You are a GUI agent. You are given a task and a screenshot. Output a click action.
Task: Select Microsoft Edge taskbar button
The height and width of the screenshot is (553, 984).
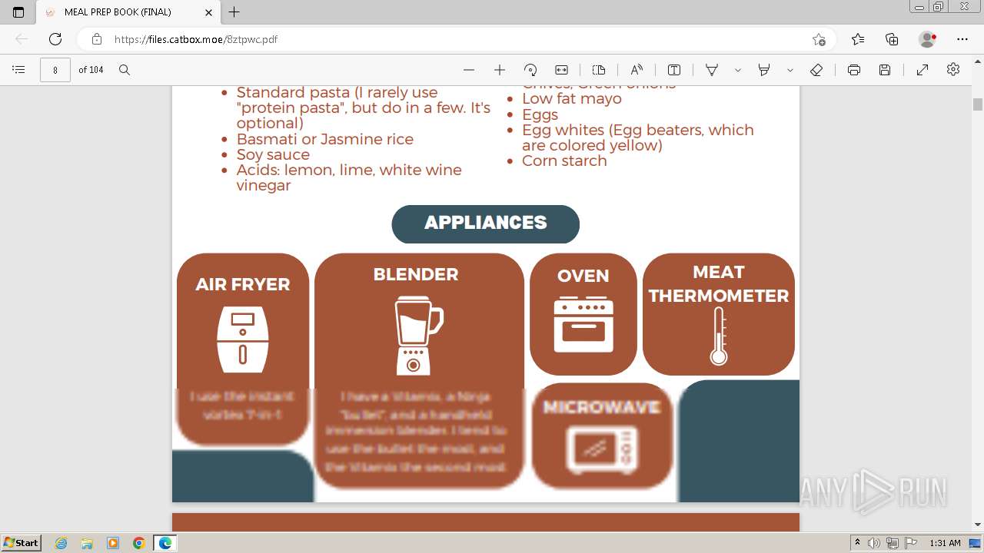165,543
